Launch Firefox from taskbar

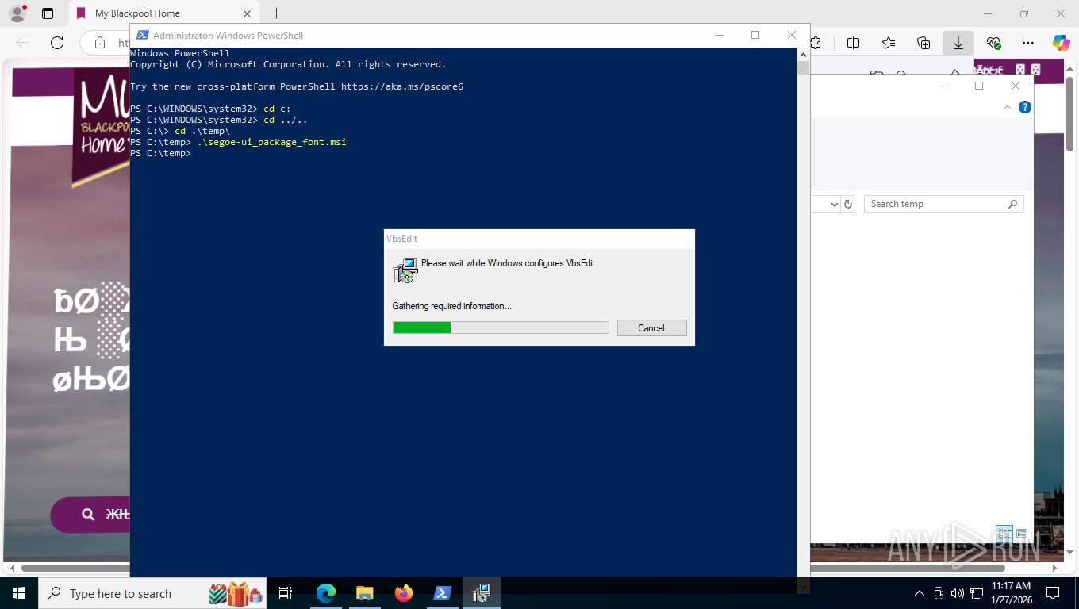[404, 592]
